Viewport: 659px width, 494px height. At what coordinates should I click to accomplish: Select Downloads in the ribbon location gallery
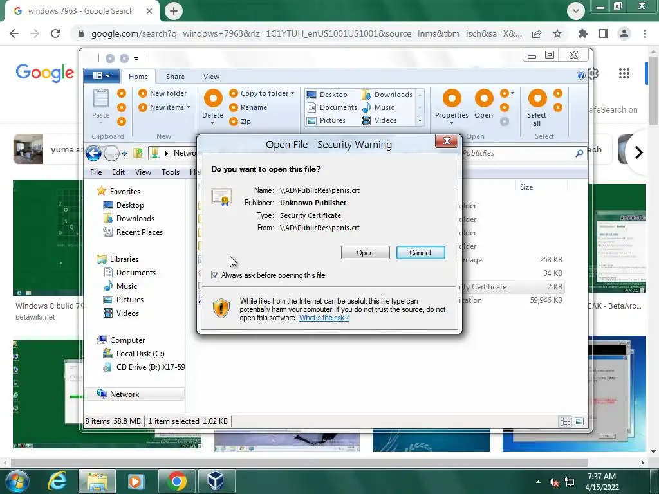coord(387,95)
